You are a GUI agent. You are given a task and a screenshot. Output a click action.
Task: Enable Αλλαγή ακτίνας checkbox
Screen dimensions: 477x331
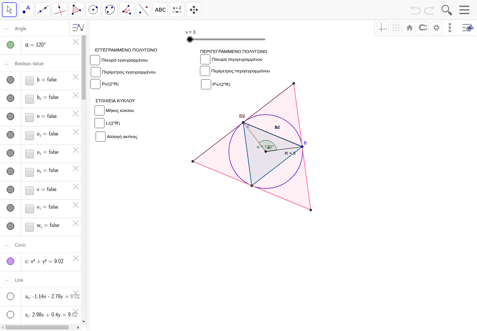click(101, 137)
